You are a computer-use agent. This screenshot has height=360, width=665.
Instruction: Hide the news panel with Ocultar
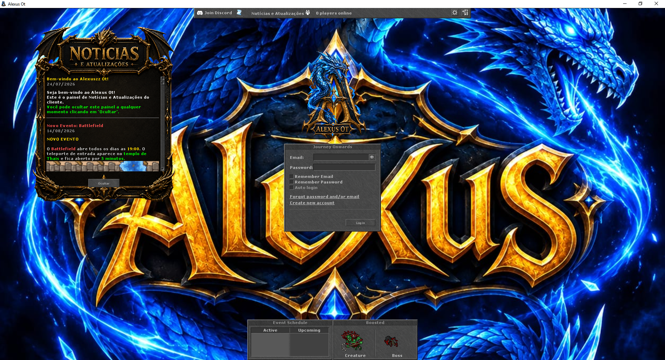(x=104, y=183)
